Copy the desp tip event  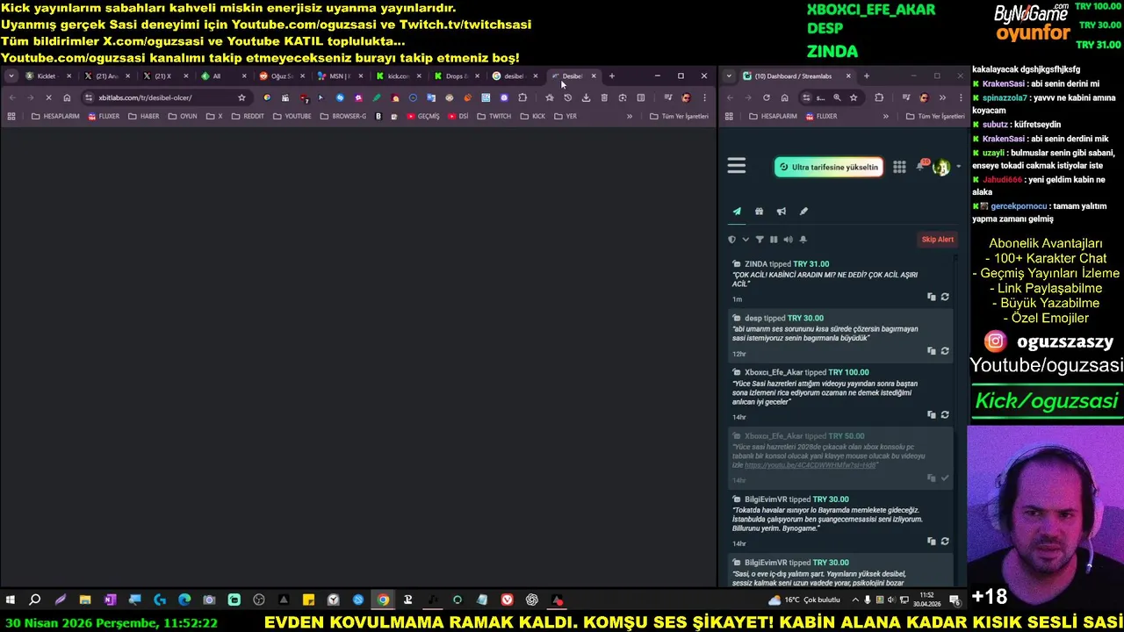tap(932, 350)
